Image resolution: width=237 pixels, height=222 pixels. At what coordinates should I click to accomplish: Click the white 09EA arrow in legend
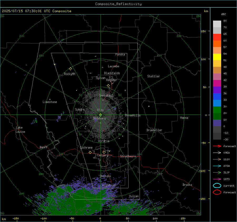(217, 153)
